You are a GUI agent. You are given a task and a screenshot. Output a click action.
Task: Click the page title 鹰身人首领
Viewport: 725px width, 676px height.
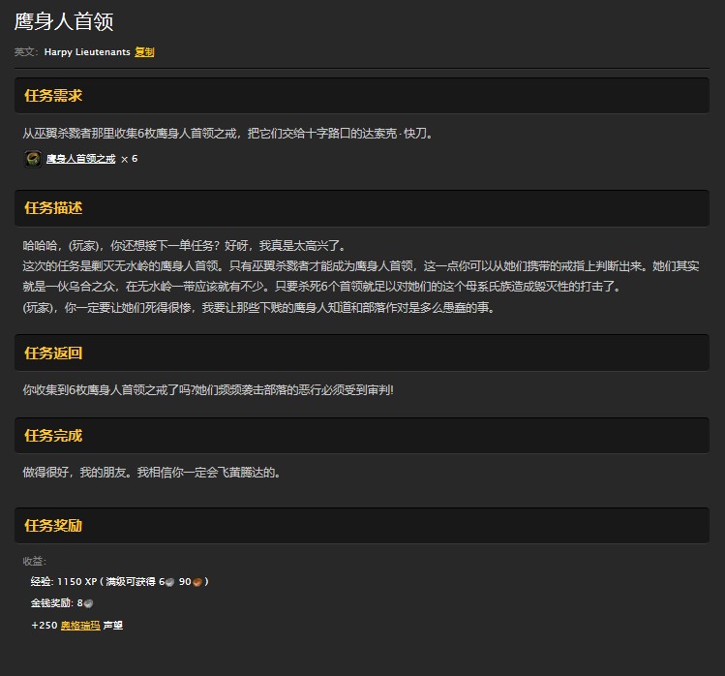coord(64,23)
